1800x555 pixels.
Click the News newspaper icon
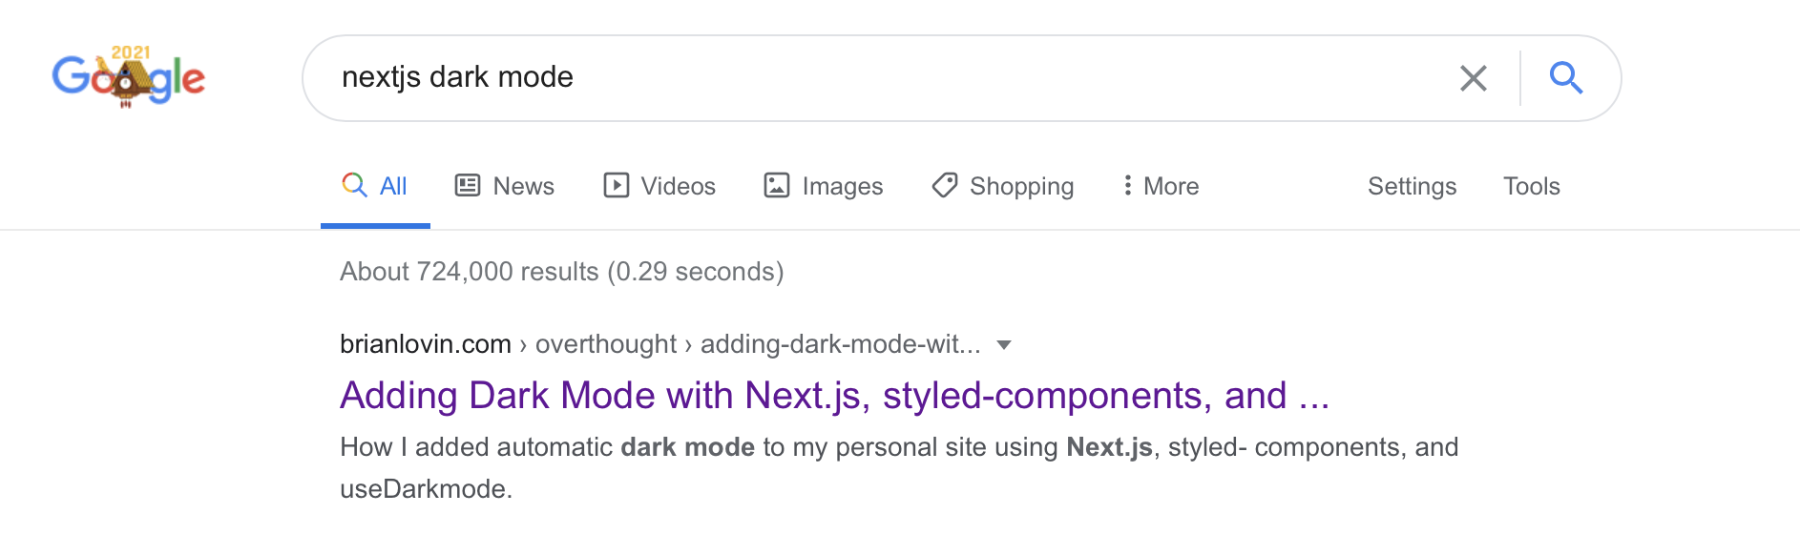(468, 185)
